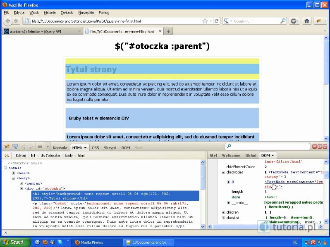Image resolution: width=330 pixels, height=247 pixels.
Task: Click div#otoczka in the breadcrumb path
Action: [x=50, y=155]
